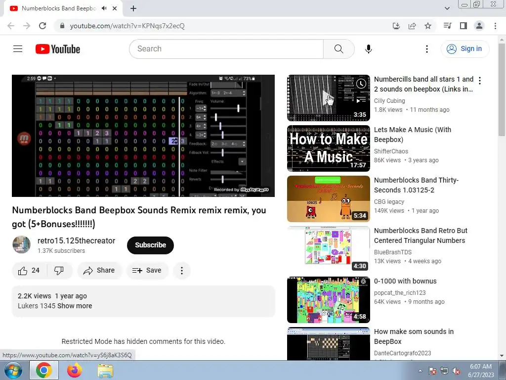Click the Share button
Screen dimensions: 506x380
coord(99,271)
